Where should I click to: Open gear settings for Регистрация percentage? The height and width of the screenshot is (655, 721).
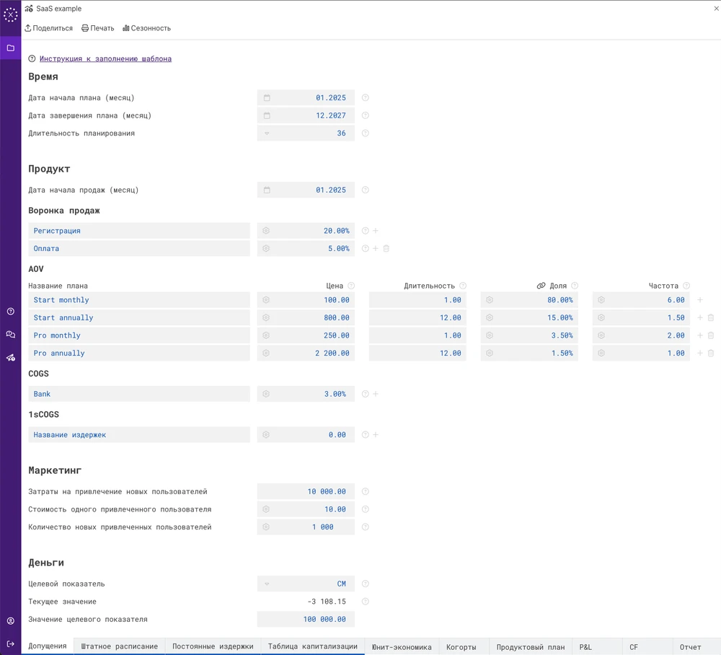point(266,231)
